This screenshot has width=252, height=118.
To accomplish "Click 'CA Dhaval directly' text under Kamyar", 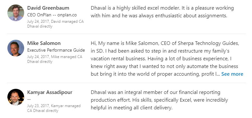I will 43,111.
